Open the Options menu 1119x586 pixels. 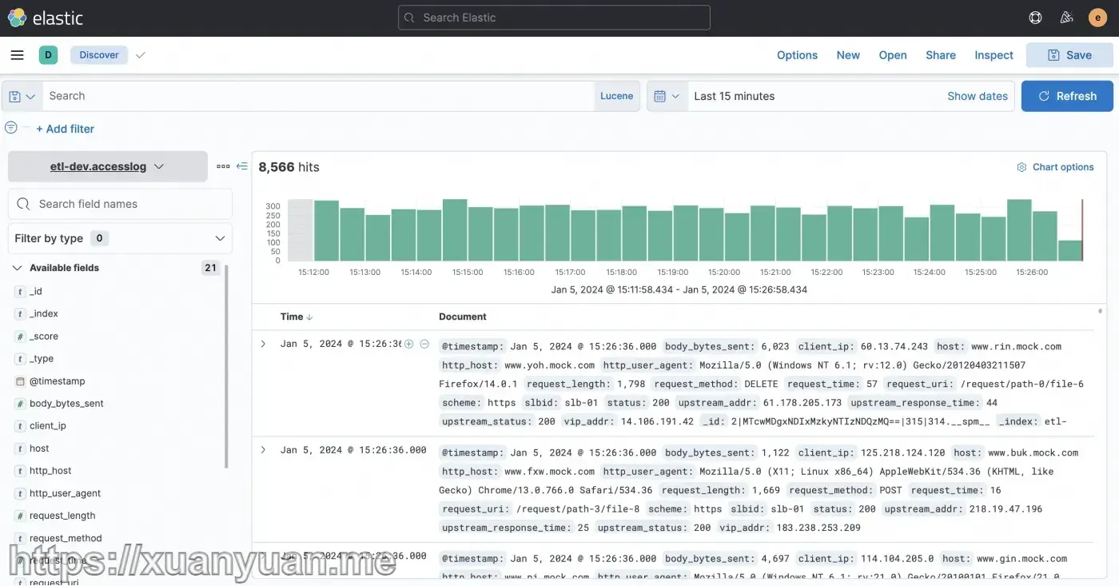coord(797,55)
